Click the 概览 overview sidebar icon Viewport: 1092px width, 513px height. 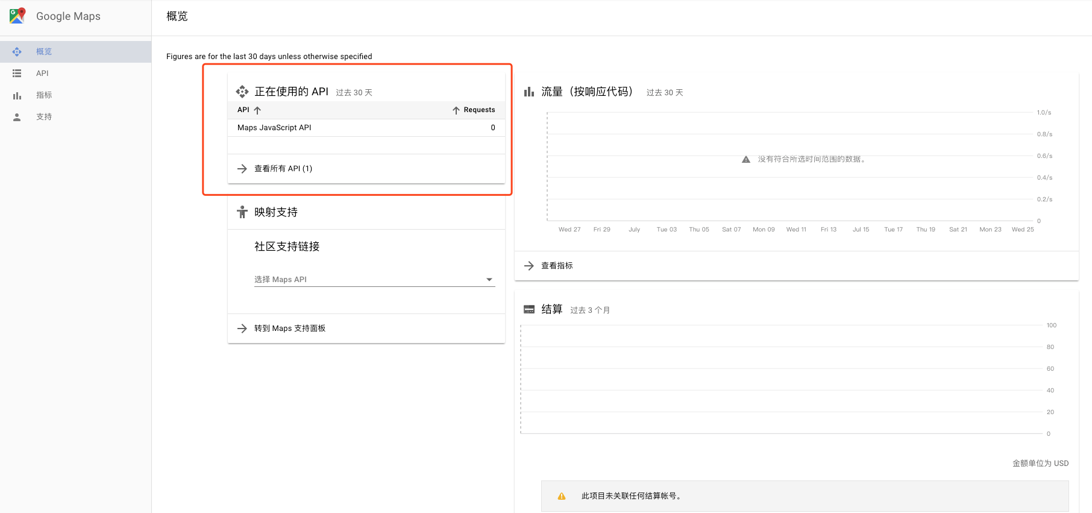pyautogui.click(x=17, y=52)
